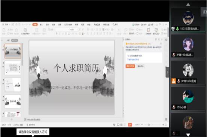
Task: Click muted mic icon of fourth participant
Action: pyautogui.click(x=174, y=107)
